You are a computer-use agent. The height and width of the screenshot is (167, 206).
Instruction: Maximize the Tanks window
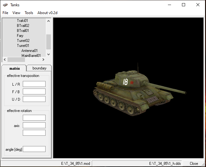pyautogui.click(x=184, y=5)
